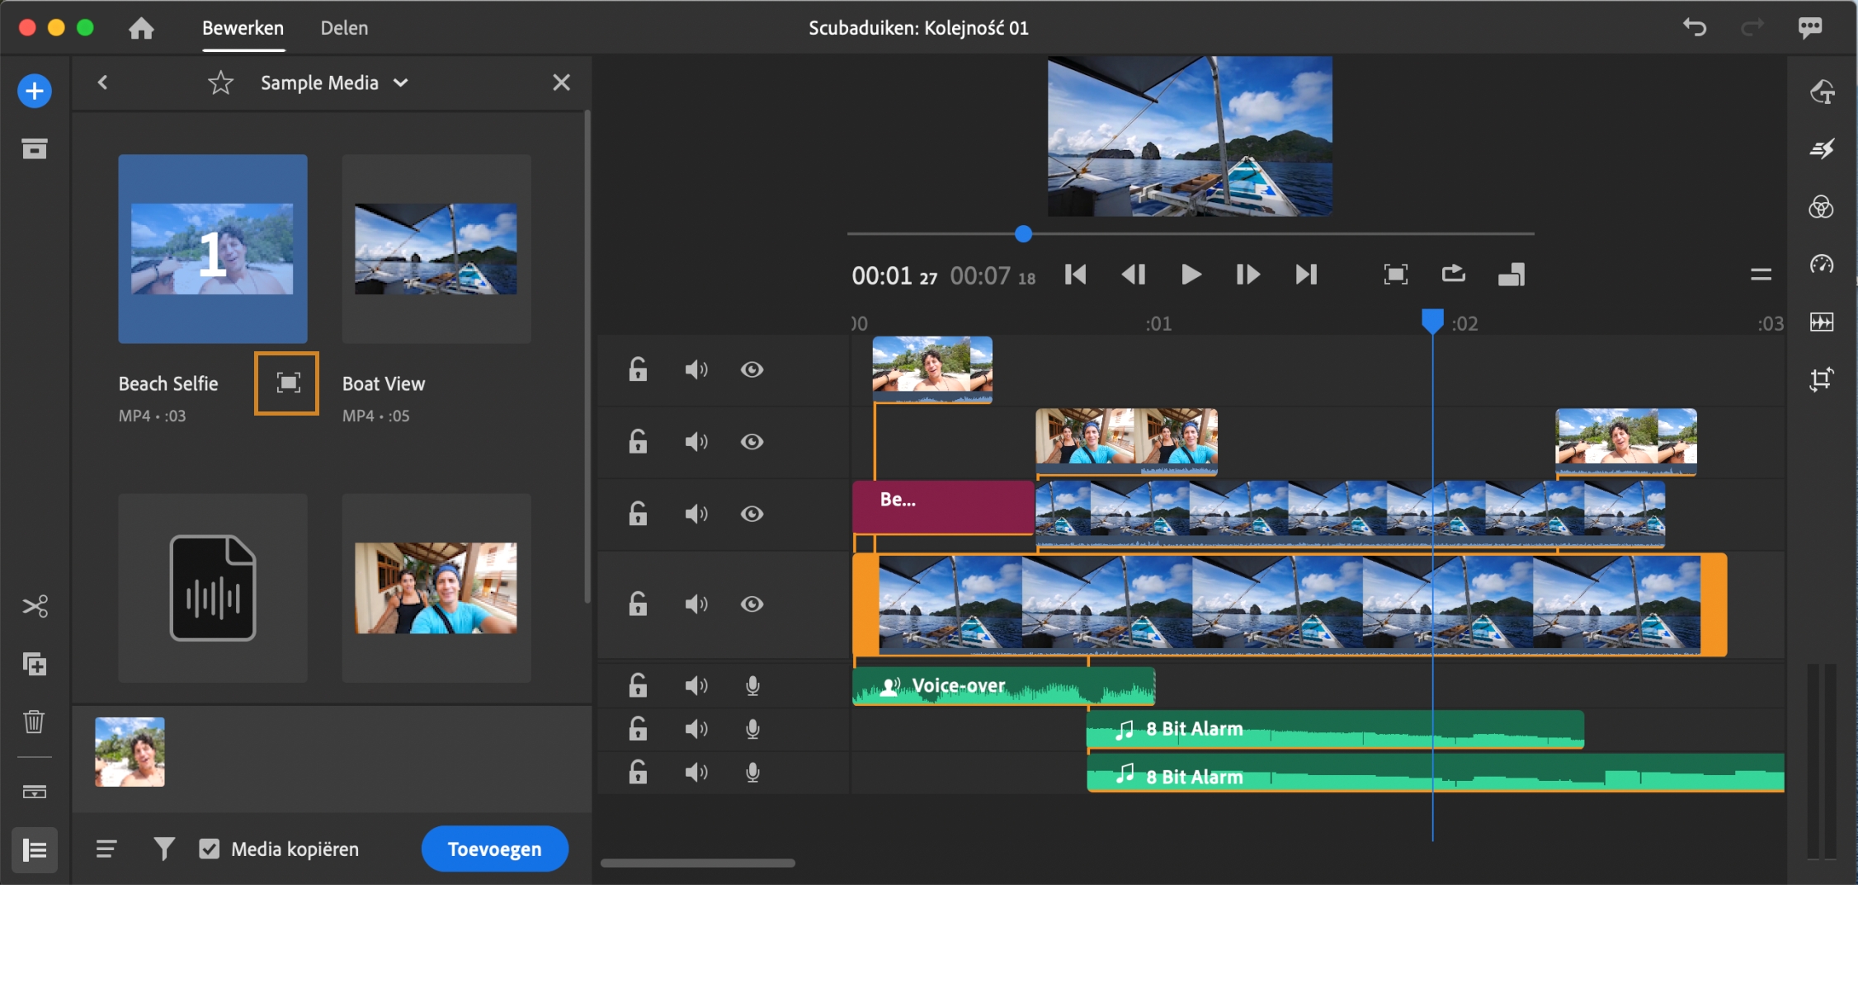Open the color panel icon
This screenshot has height=1006, width=1858.
pos(1821,207)
